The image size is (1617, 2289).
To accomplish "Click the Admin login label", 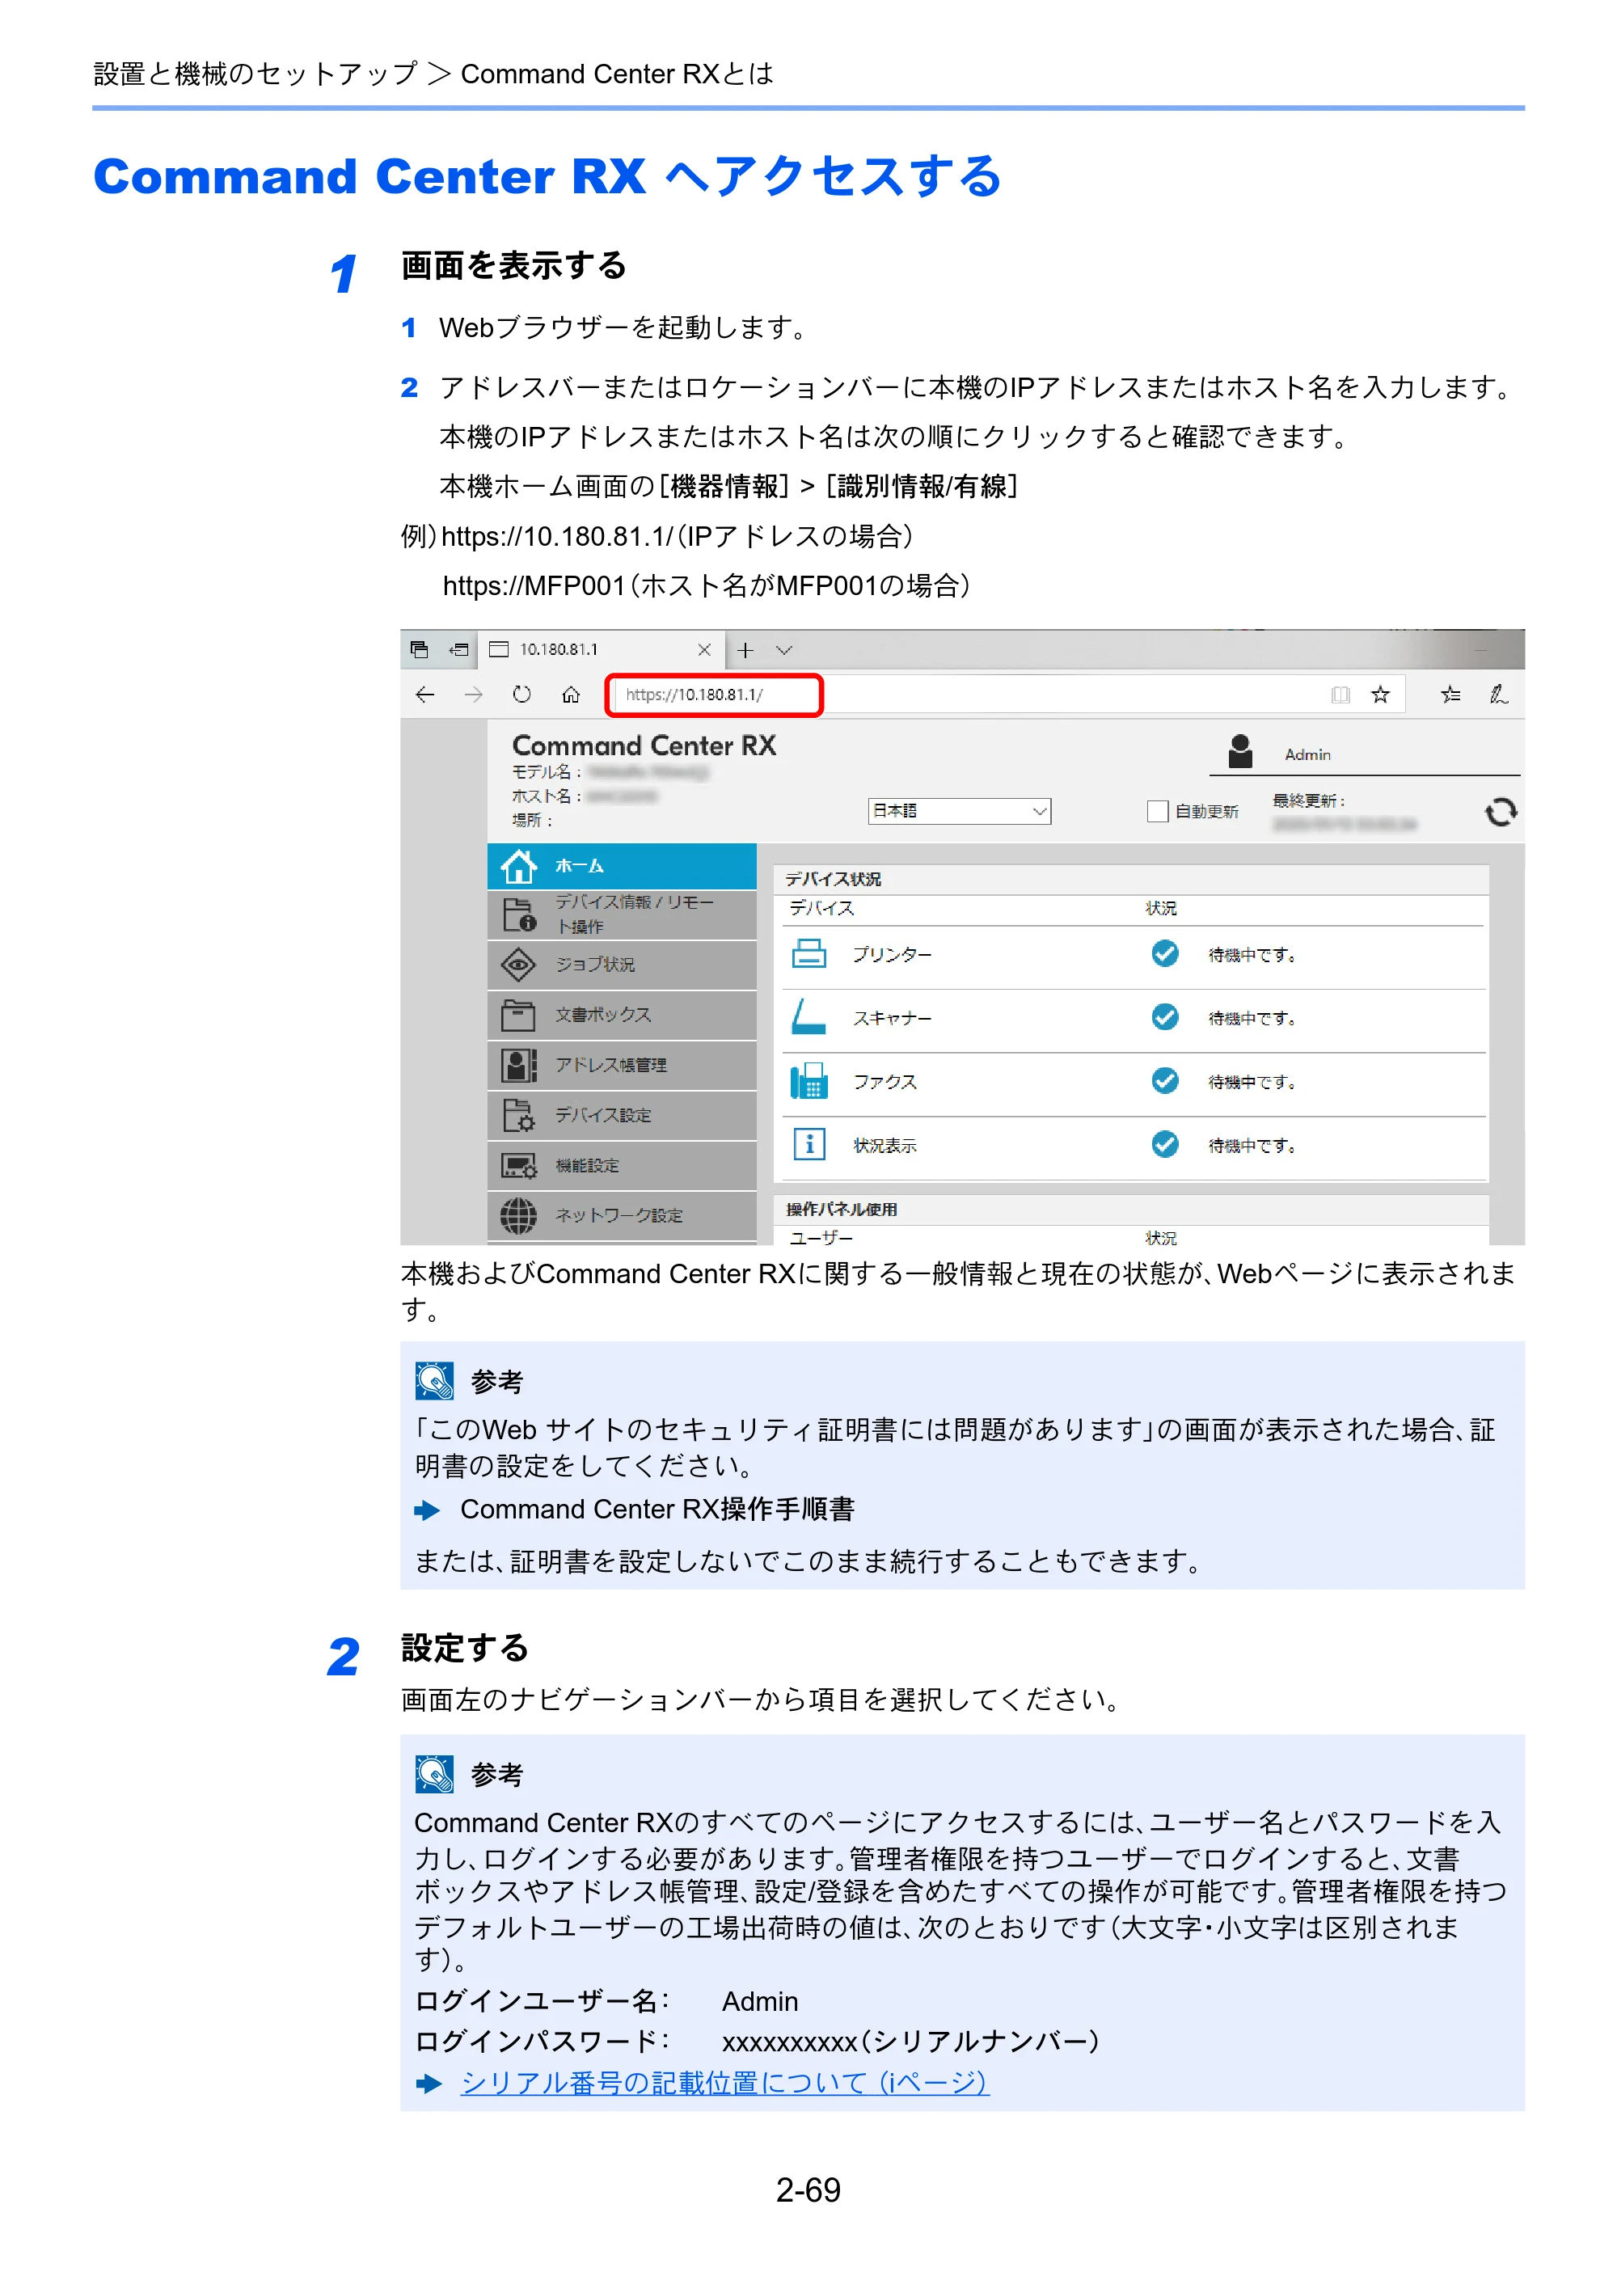I will pyautogui.click(x=1307, y=754).
